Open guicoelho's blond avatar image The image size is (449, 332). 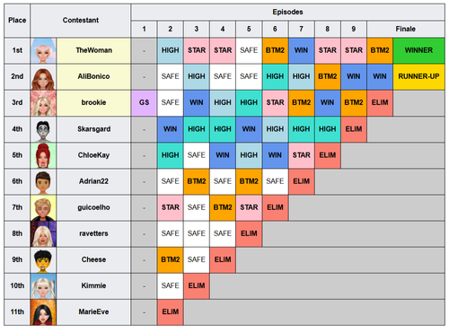[43, 207]
